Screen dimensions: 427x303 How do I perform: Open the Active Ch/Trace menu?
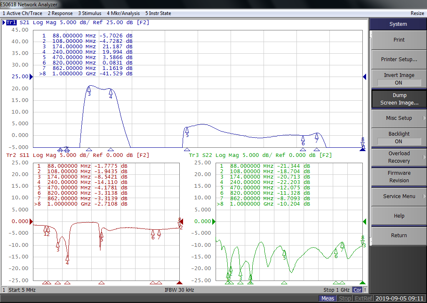click(23, 13)
